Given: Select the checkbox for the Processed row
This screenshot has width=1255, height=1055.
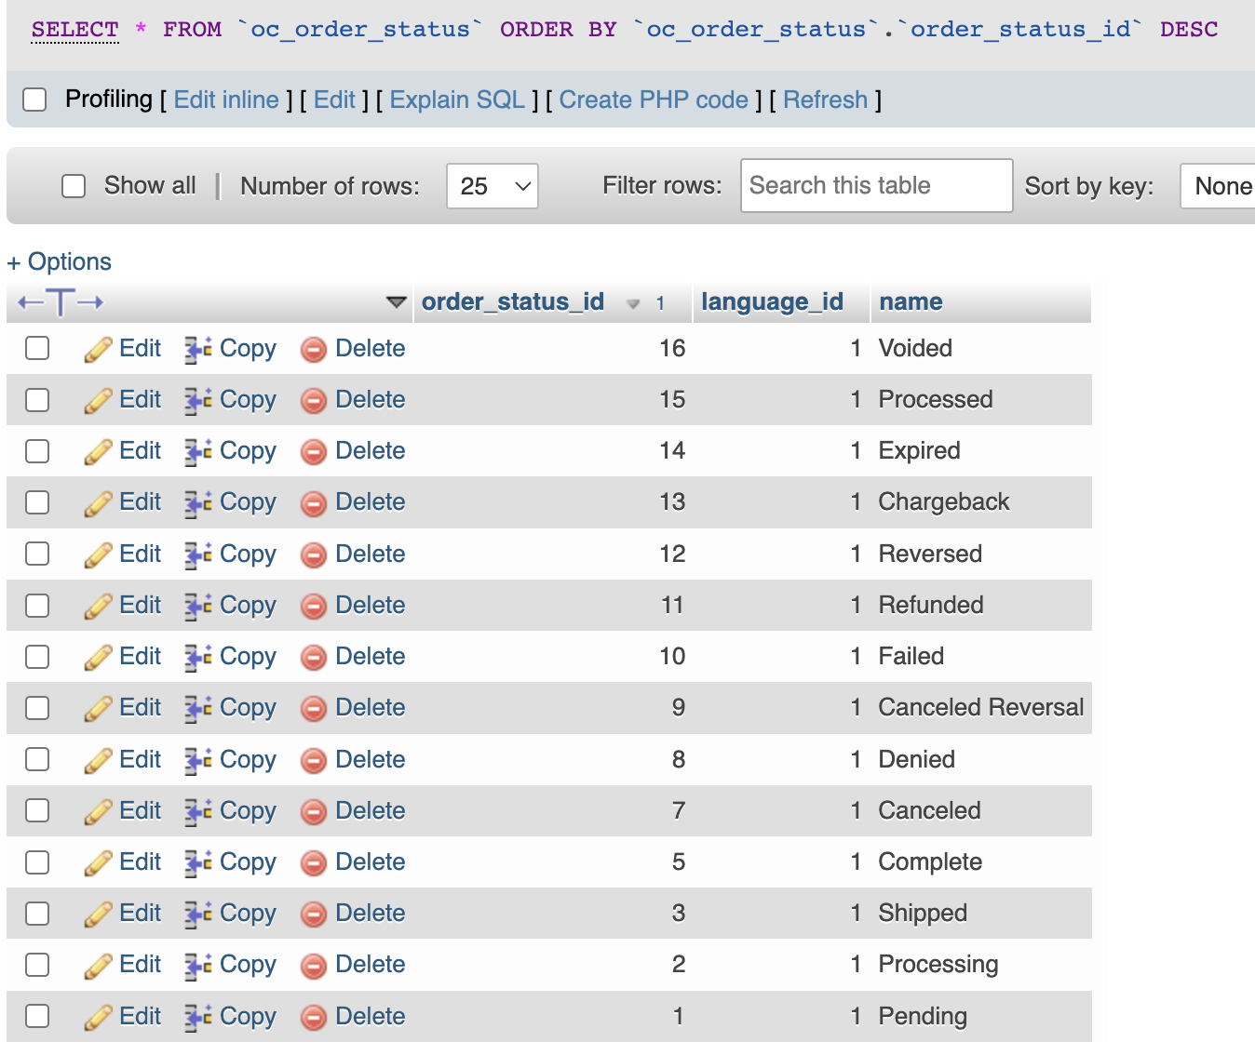Looking at the screenshot, I should point(37,400).
